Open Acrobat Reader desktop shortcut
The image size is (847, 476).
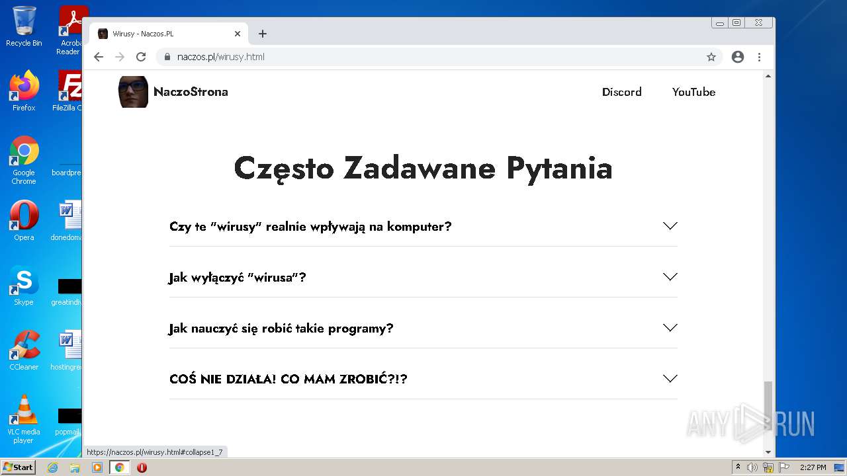point(70,30)
